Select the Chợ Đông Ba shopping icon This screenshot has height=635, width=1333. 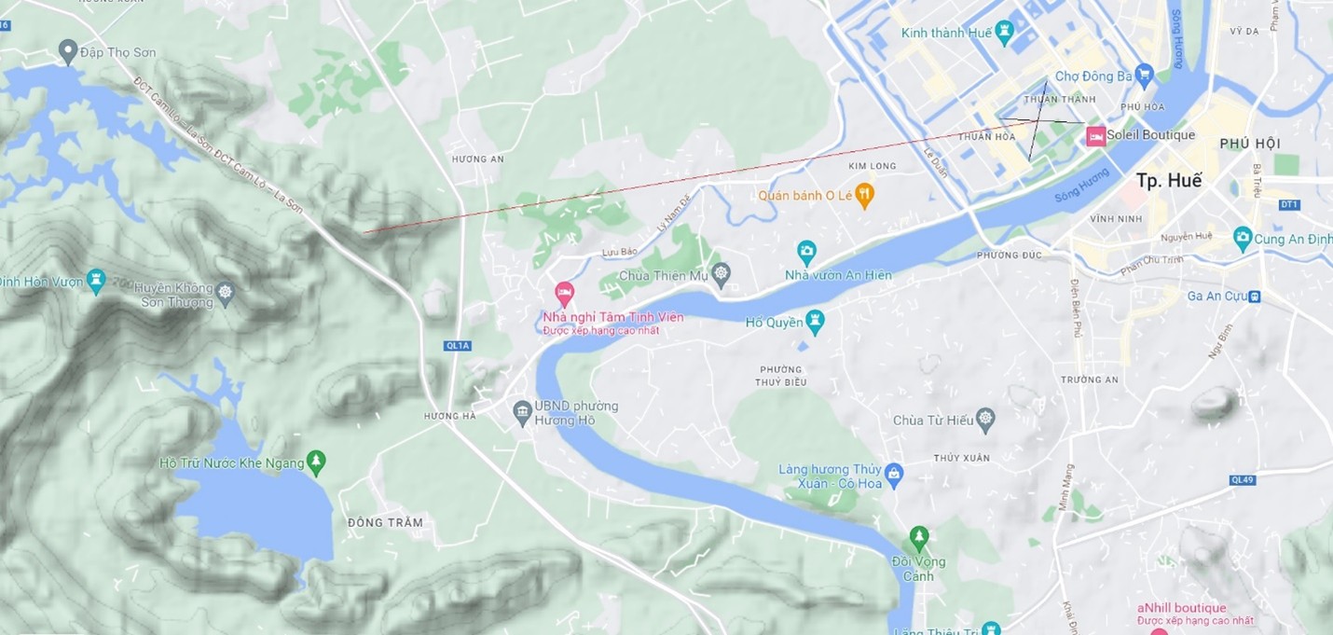coord(1146,74)
